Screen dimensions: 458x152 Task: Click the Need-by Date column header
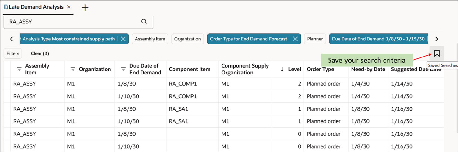coord(368,69)
